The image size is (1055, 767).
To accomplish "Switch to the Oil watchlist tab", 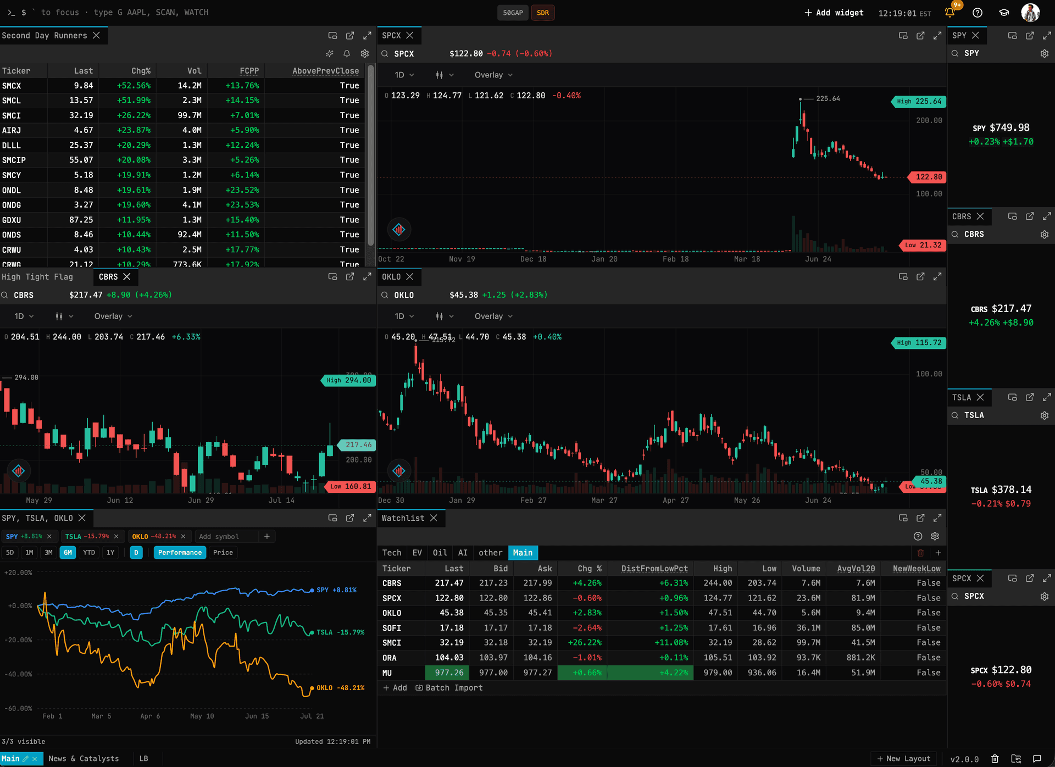I will click(x=440, y=553).
